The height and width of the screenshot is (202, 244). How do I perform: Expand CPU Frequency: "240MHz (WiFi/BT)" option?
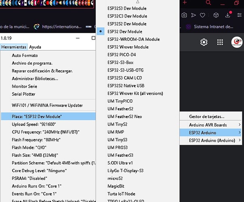click(48, 132)
